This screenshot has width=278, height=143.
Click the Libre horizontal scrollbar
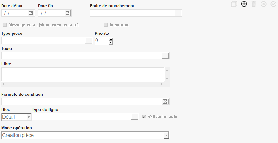click(x=83, y=84)
